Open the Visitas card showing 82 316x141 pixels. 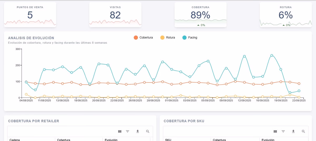point(115,14)
